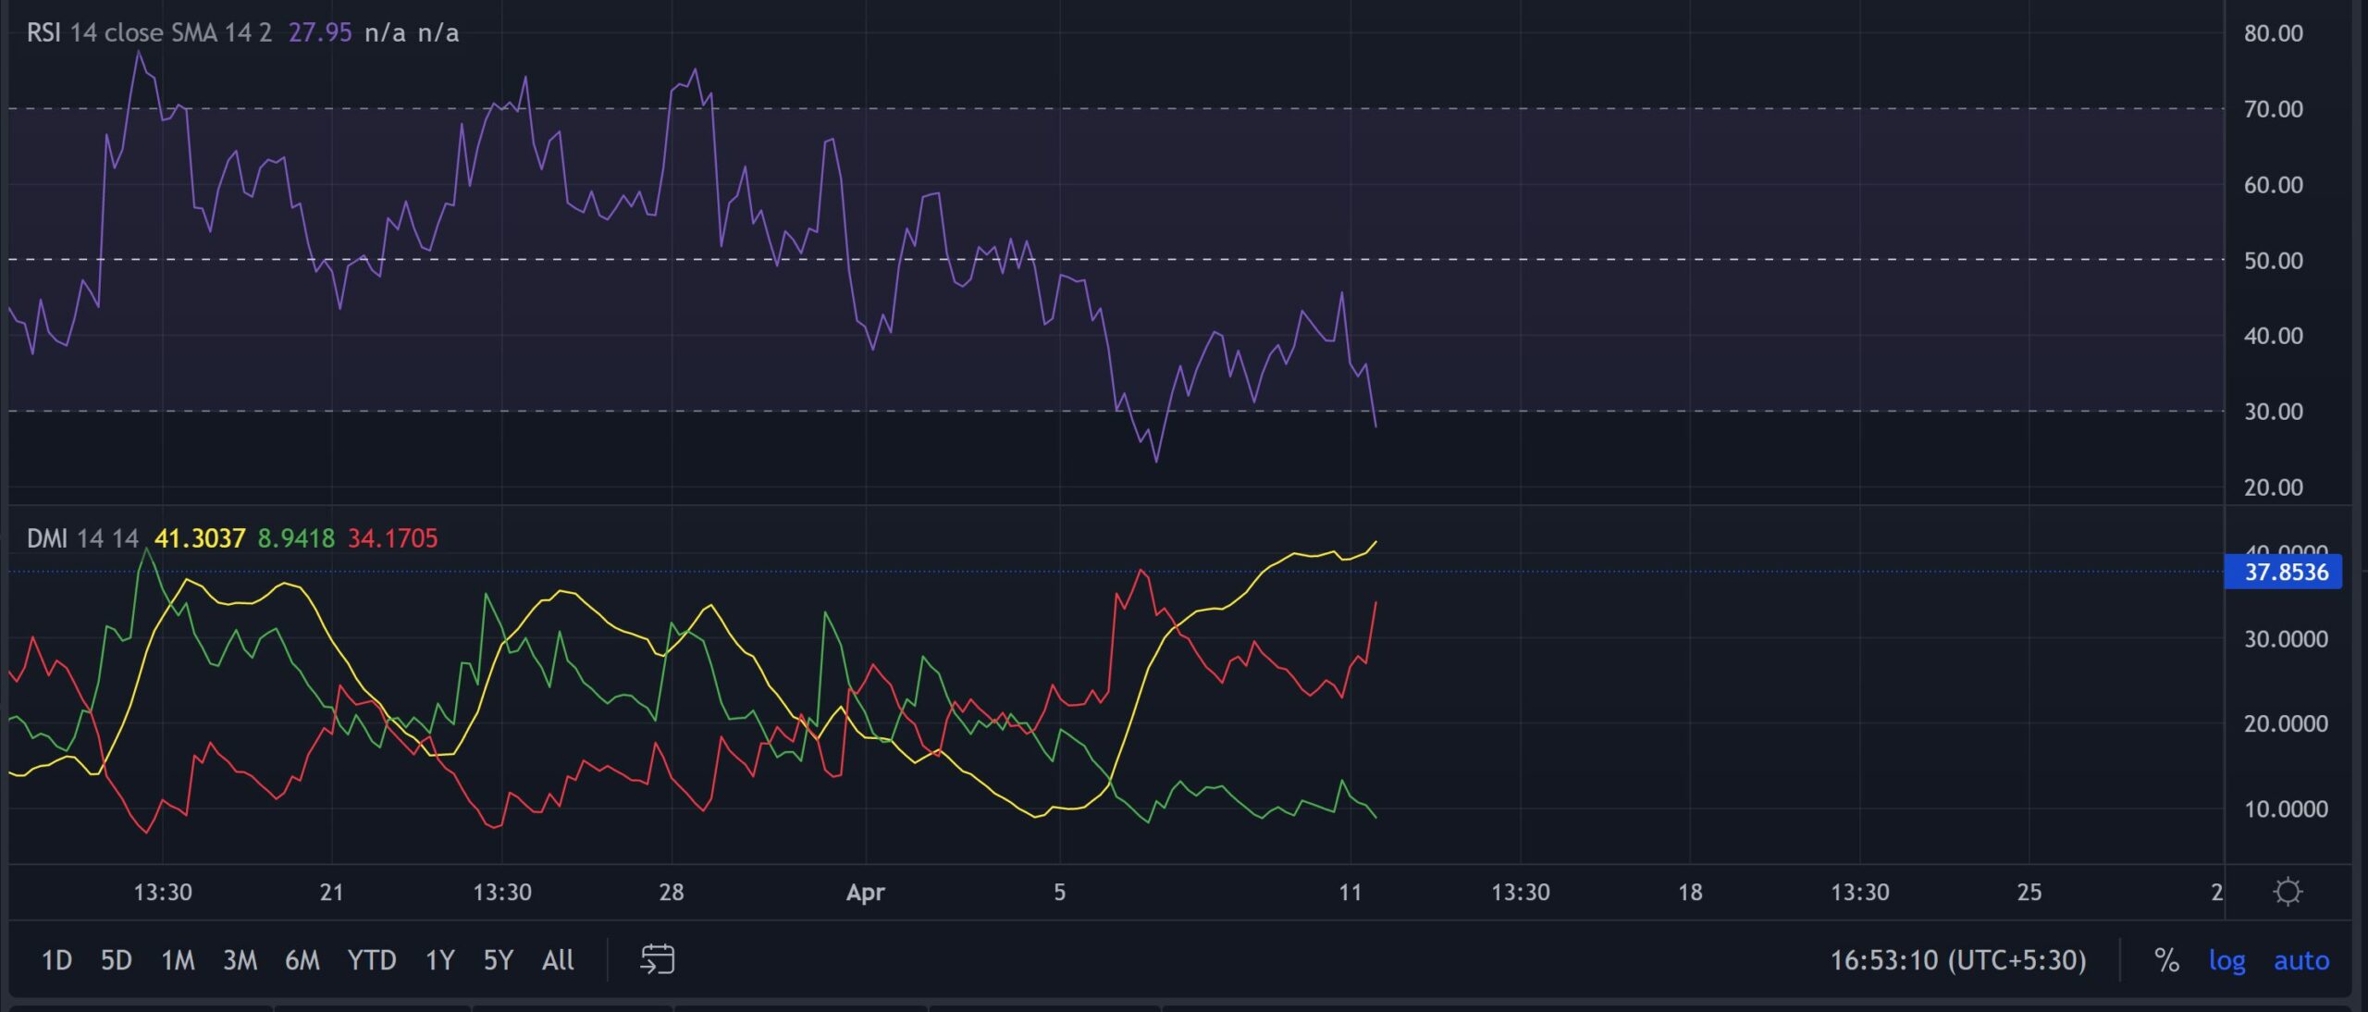Click the blue 37.8536 price label
This screenshot has height=1012, width=2368.
(x=2284, y=573)
